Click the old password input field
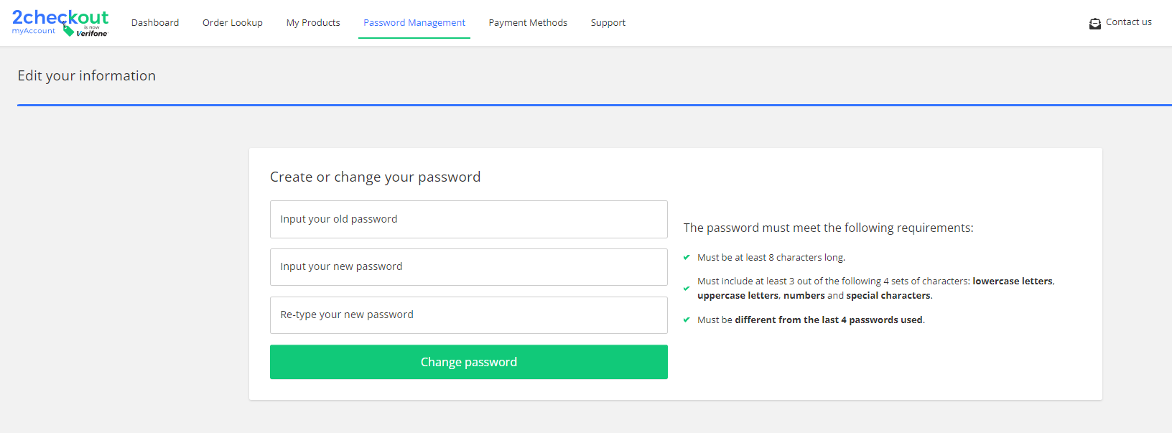The width and height of the screenshot is (1172, 433). [468, 219]
